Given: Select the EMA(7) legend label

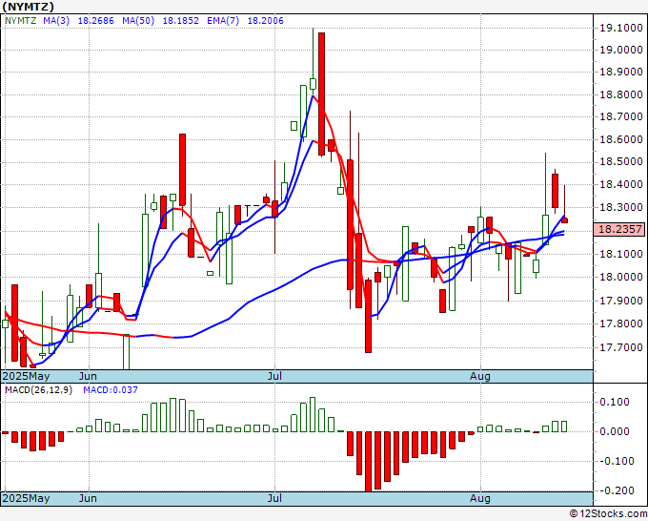Looking at the screenshot, I should pos(223,21).
